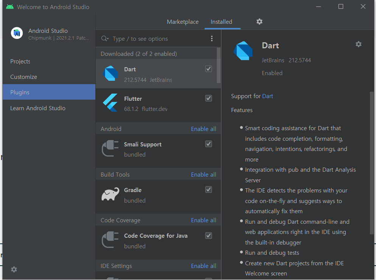Click the Enabled status text
Viewport: 376px width, 280px height.
[x=272, y=73]
